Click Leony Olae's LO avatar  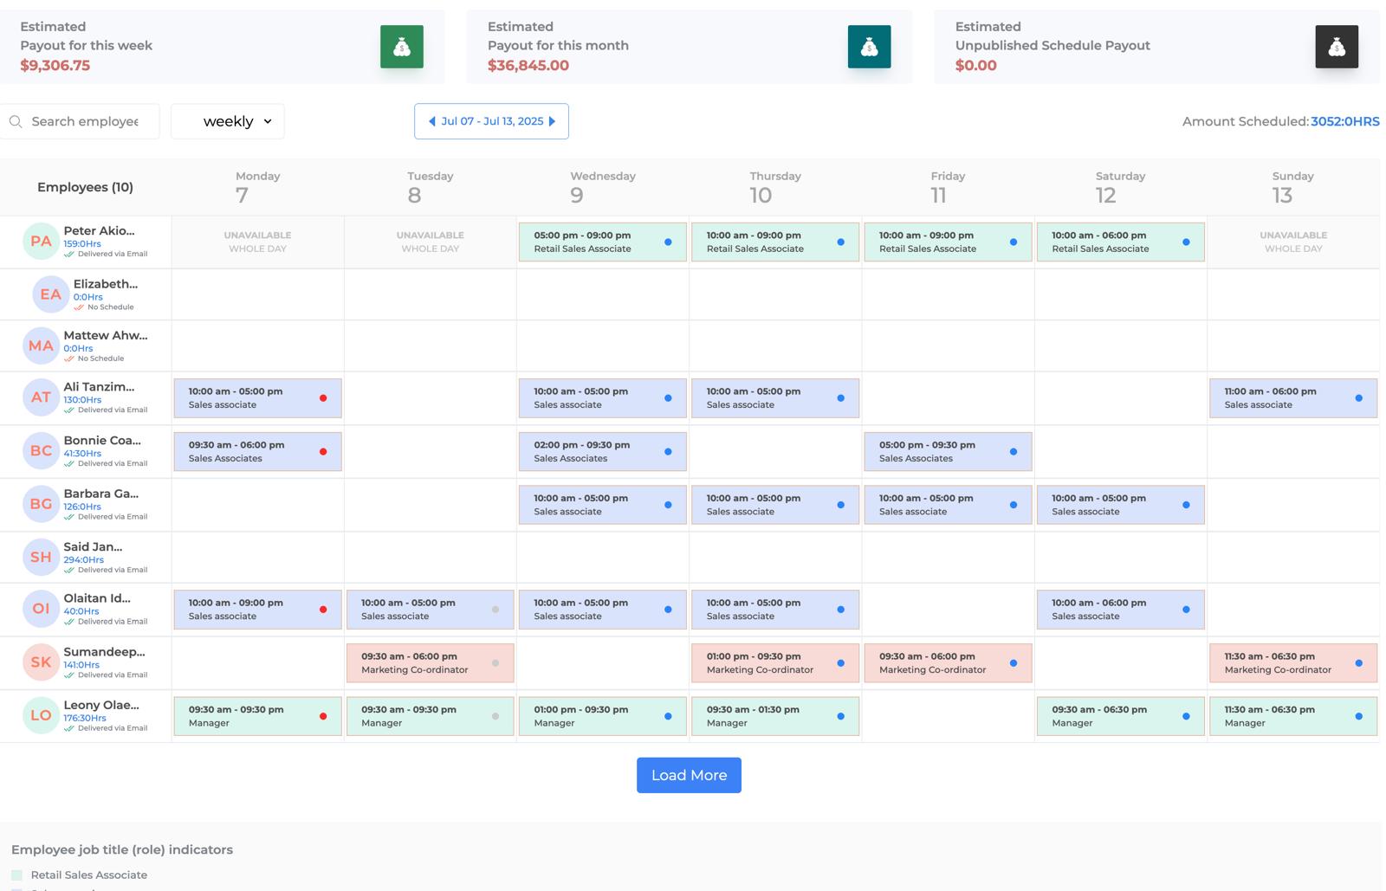pos(41,715)
